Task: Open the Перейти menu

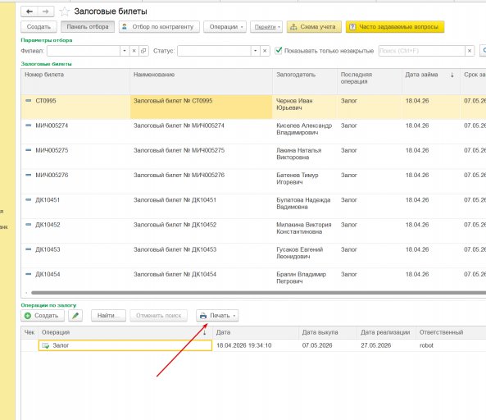Action: (x=266, y=27)
